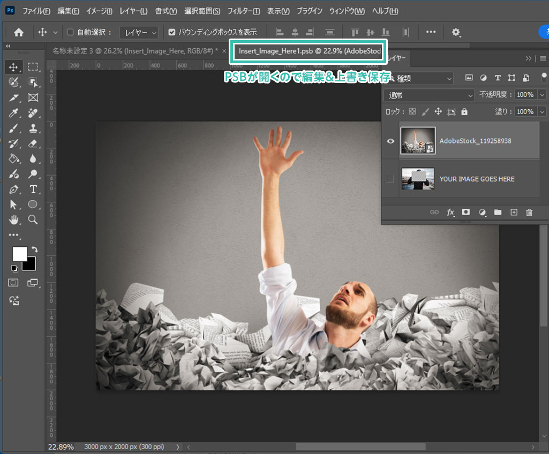Add layer style via fx icon
The image size is (549, 454).
[x=450, y=213]
